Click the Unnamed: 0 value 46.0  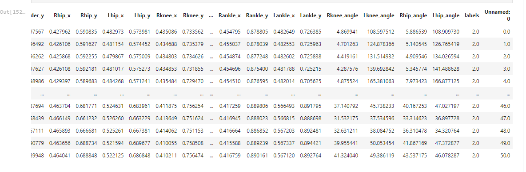[505, 106]
